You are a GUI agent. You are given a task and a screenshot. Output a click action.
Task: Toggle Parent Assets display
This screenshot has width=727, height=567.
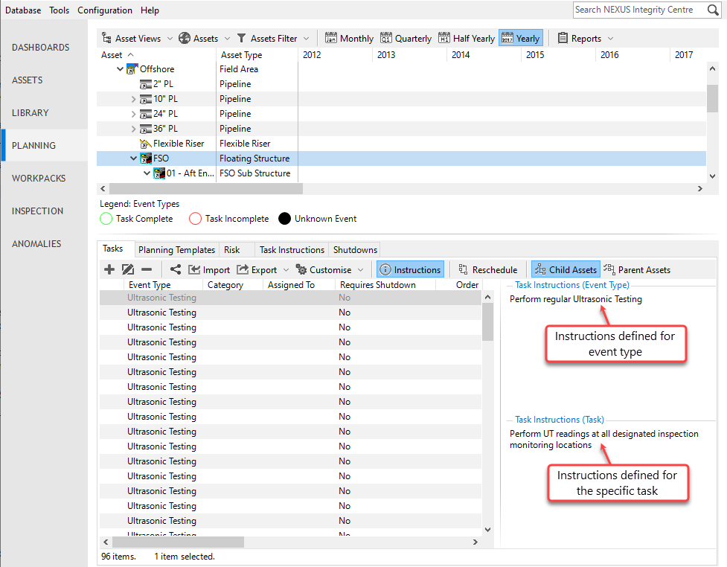pyautogui.click(x=637, y=269)
